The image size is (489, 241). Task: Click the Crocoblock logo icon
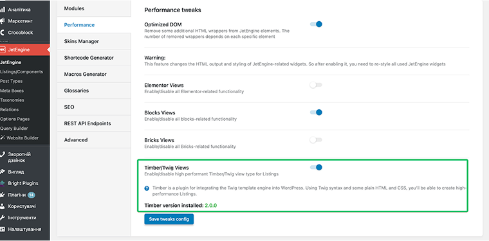point(2,32)
